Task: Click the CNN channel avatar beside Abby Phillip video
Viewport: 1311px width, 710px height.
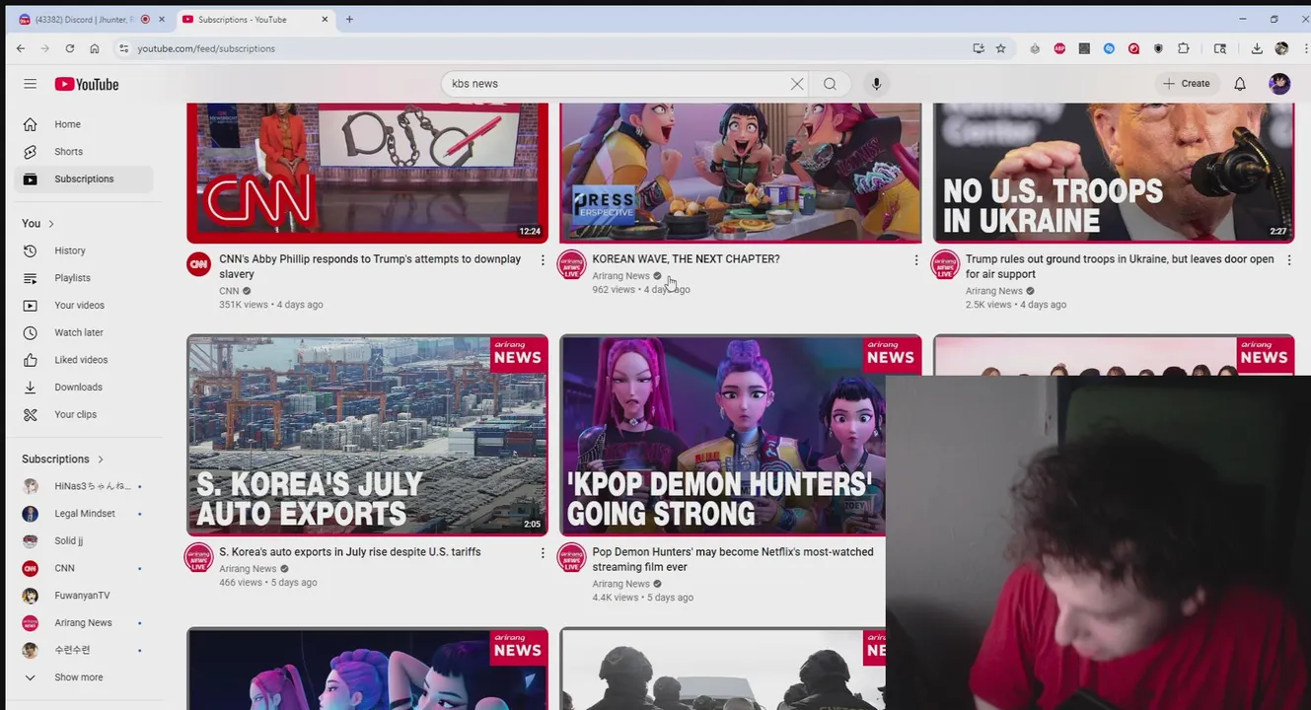Action: (x=198, y=264)
